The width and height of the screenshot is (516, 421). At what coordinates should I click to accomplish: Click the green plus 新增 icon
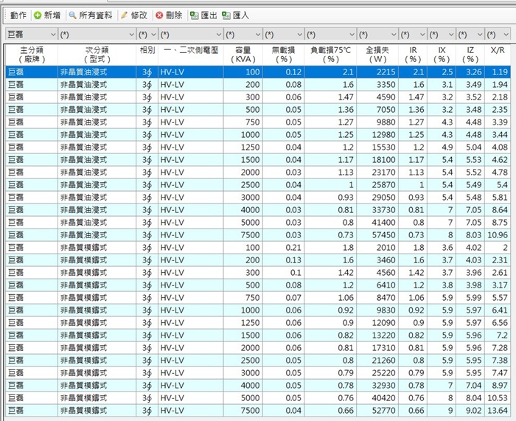pos(38,15)
